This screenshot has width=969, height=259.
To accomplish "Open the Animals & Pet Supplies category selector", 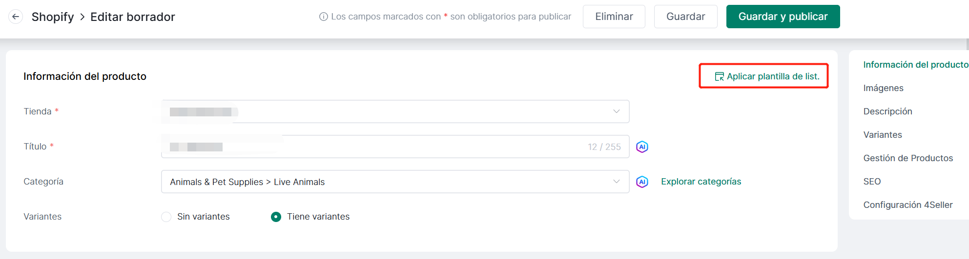I will (x=395, y=182).
